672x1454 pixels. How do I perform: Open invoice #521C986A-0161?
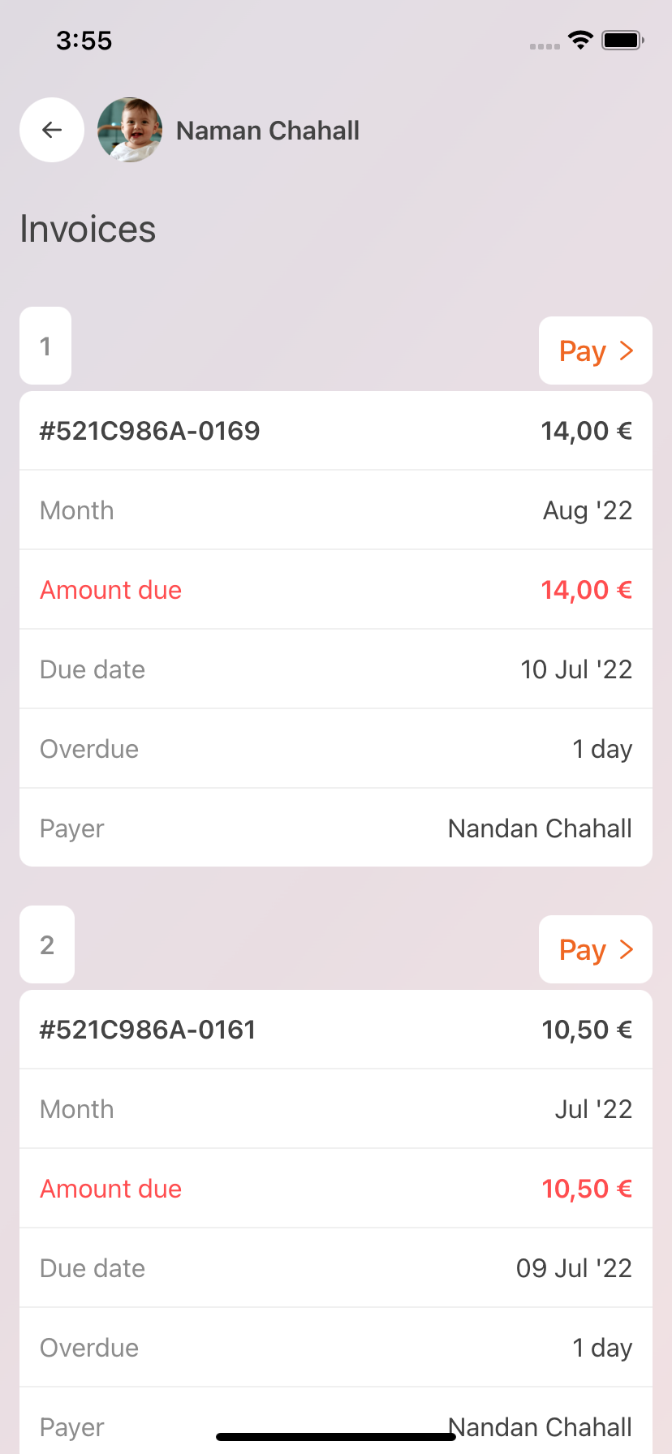[x=336, y=1030]
